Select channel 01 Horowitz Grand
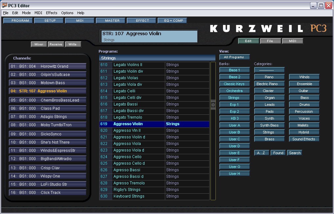 pyautogui.click(x=48, y=66)
